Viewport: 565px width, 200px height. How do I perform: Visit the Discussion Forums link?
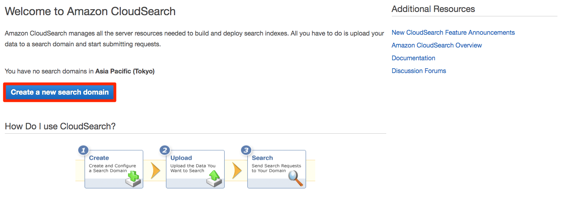click(x=419, y=71)
